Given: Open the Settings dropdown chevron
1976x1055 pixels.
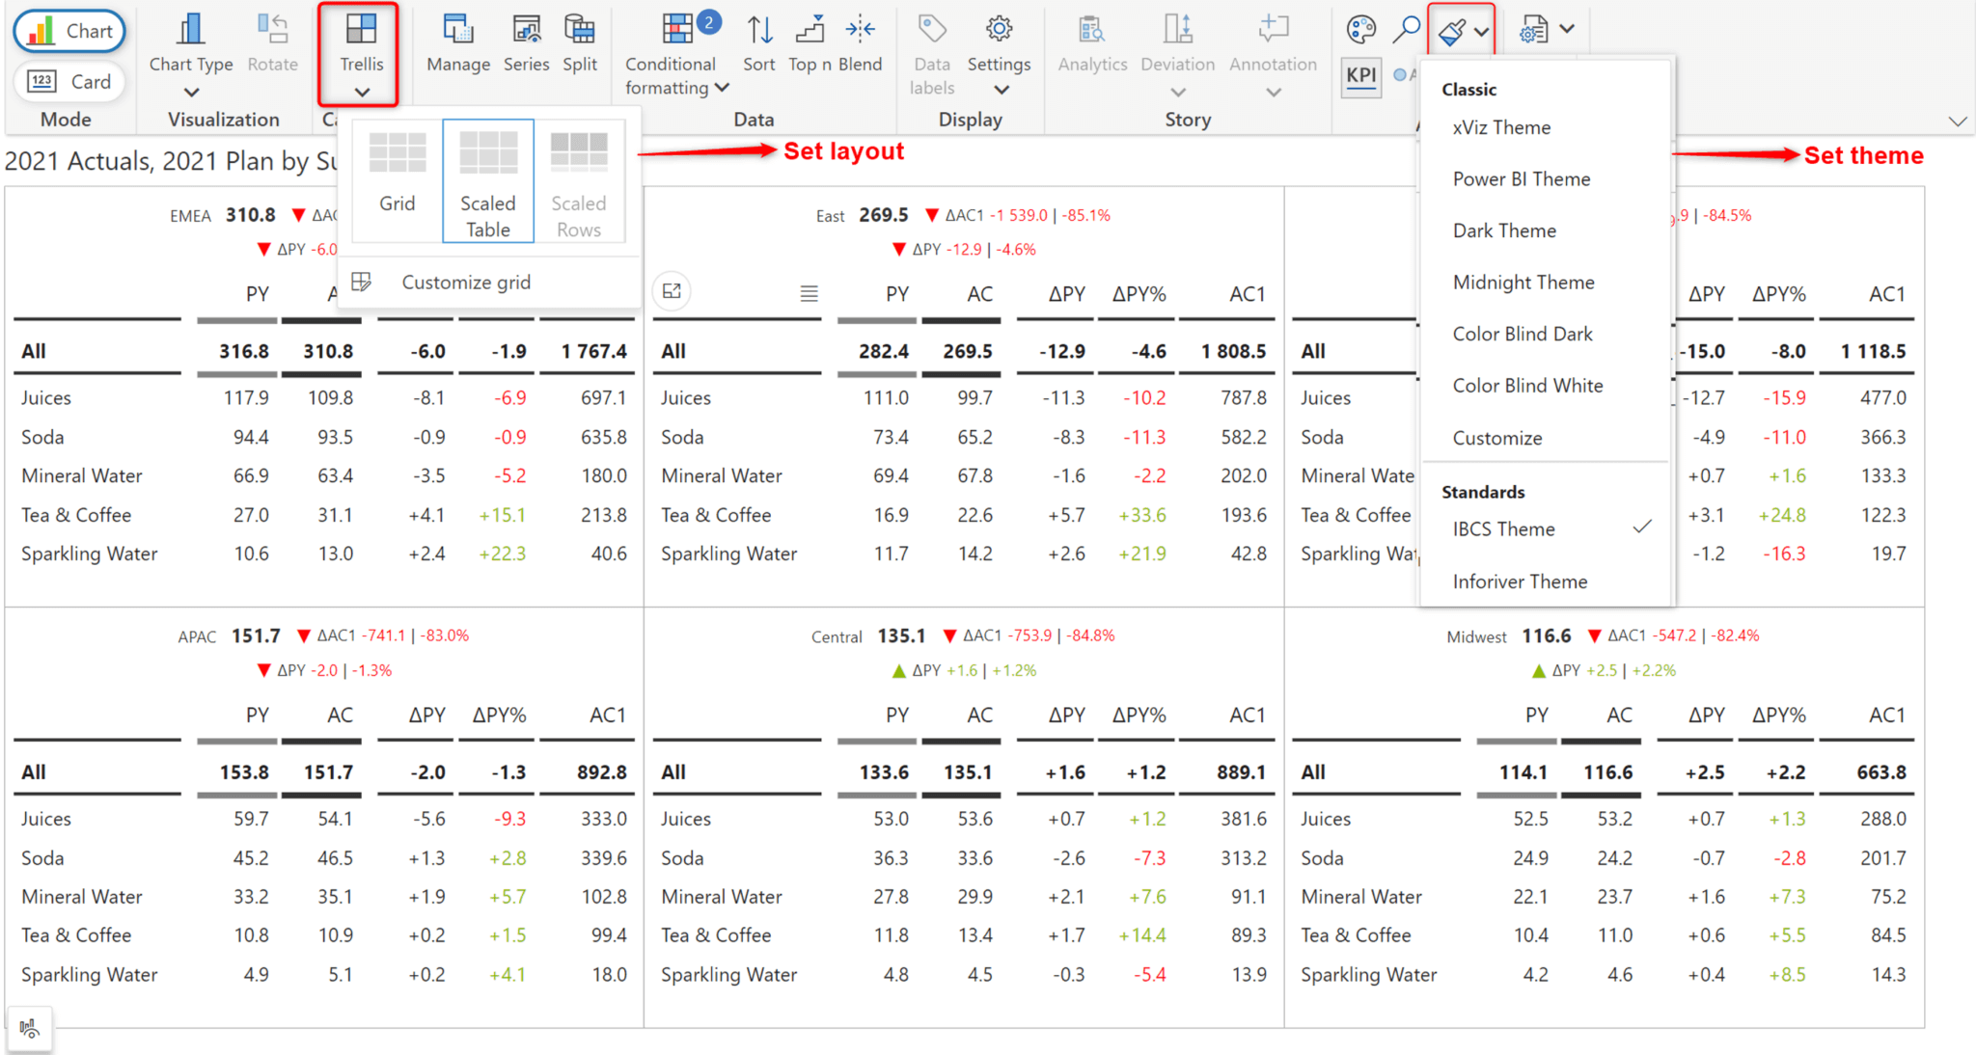Looking at the screenshot, I should [1000, 90].
